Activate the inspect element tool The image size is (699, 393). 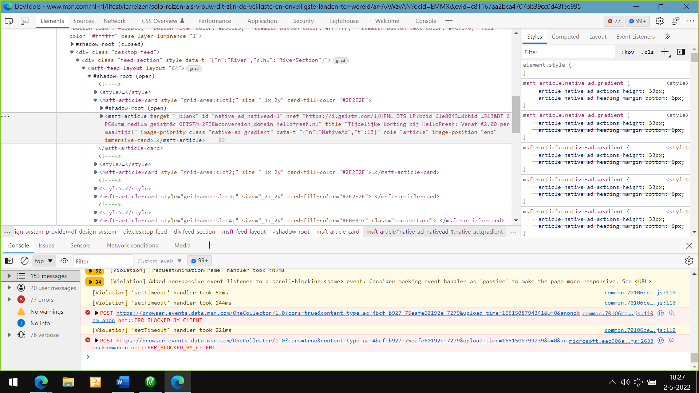[8, 21]
